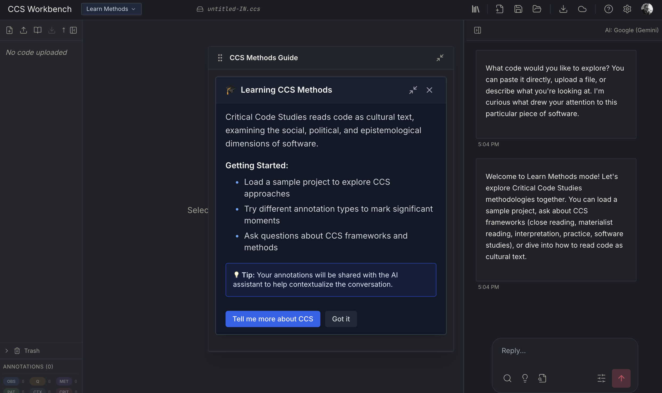The width and height of the screenshot is (662, 393).
Task: Open the book icon in sidebar toolbar
Action: tap(38, 30)
